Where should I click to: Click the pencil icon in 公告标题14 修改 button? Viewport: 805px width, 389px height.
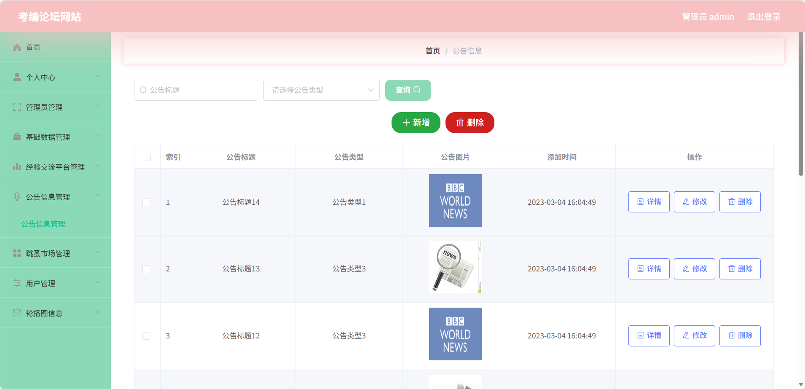click(x=686, y=202)
